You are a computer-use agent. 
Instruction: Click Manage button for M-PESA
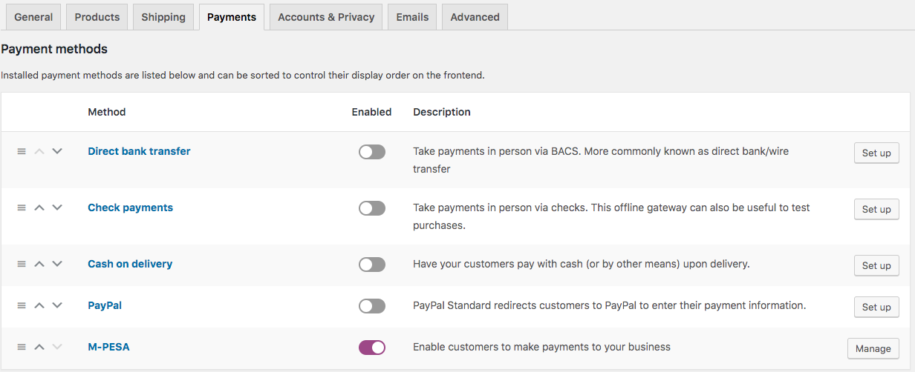[873, 348]
